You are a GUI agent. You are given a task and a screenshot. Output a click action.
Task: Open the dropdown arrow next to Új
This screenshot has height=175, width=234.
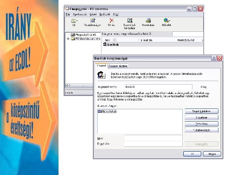click(77, 21)
